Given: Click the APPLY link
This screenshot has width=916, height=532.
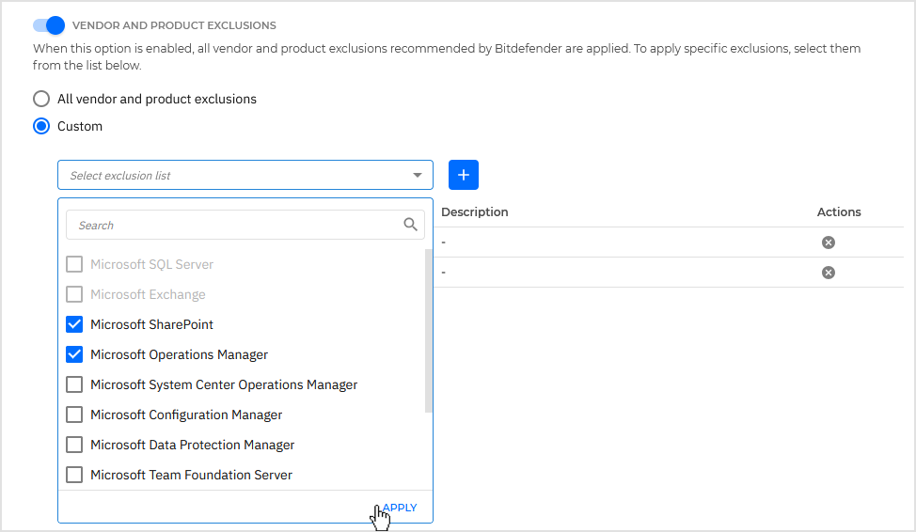Looking at the screenshot, I should pos(401,508).
